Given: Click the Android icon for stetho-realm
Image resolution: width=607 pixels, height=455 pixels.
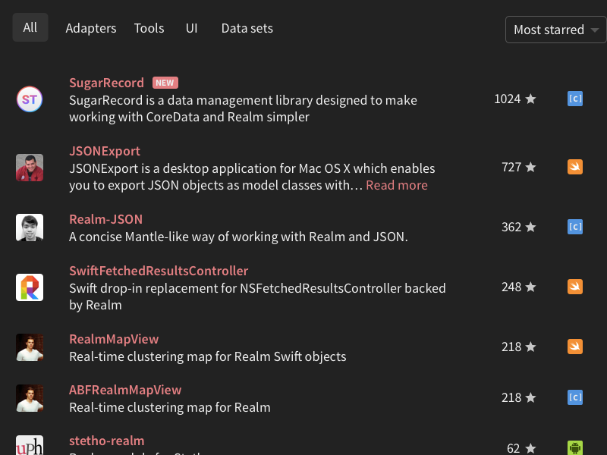Looking at the screenshot, I should click(575, 448).
